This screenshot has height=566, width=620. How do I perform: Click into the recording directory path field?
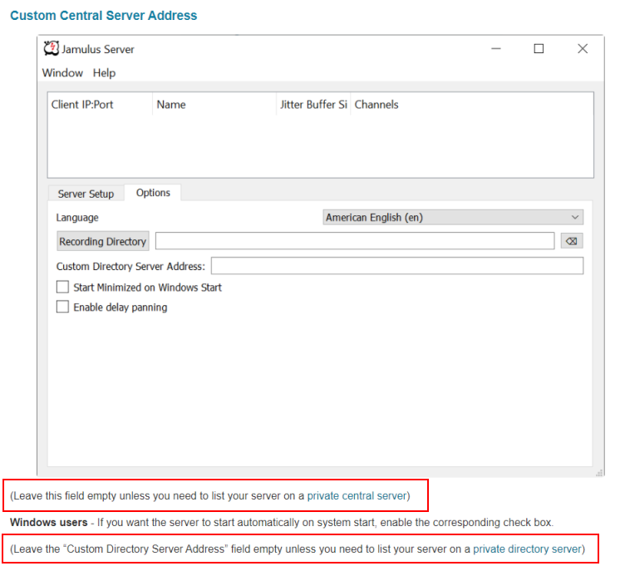(355, 241)
